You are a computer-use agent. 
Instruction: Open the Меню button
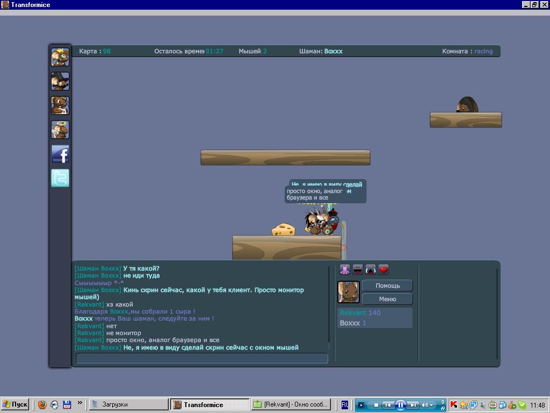pyautogui.click(x=387, y=299)
